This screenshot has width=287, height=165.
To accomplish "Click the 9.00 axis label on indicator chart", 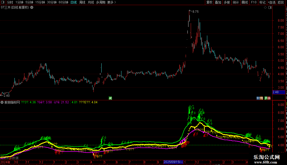I will (281, 105).
